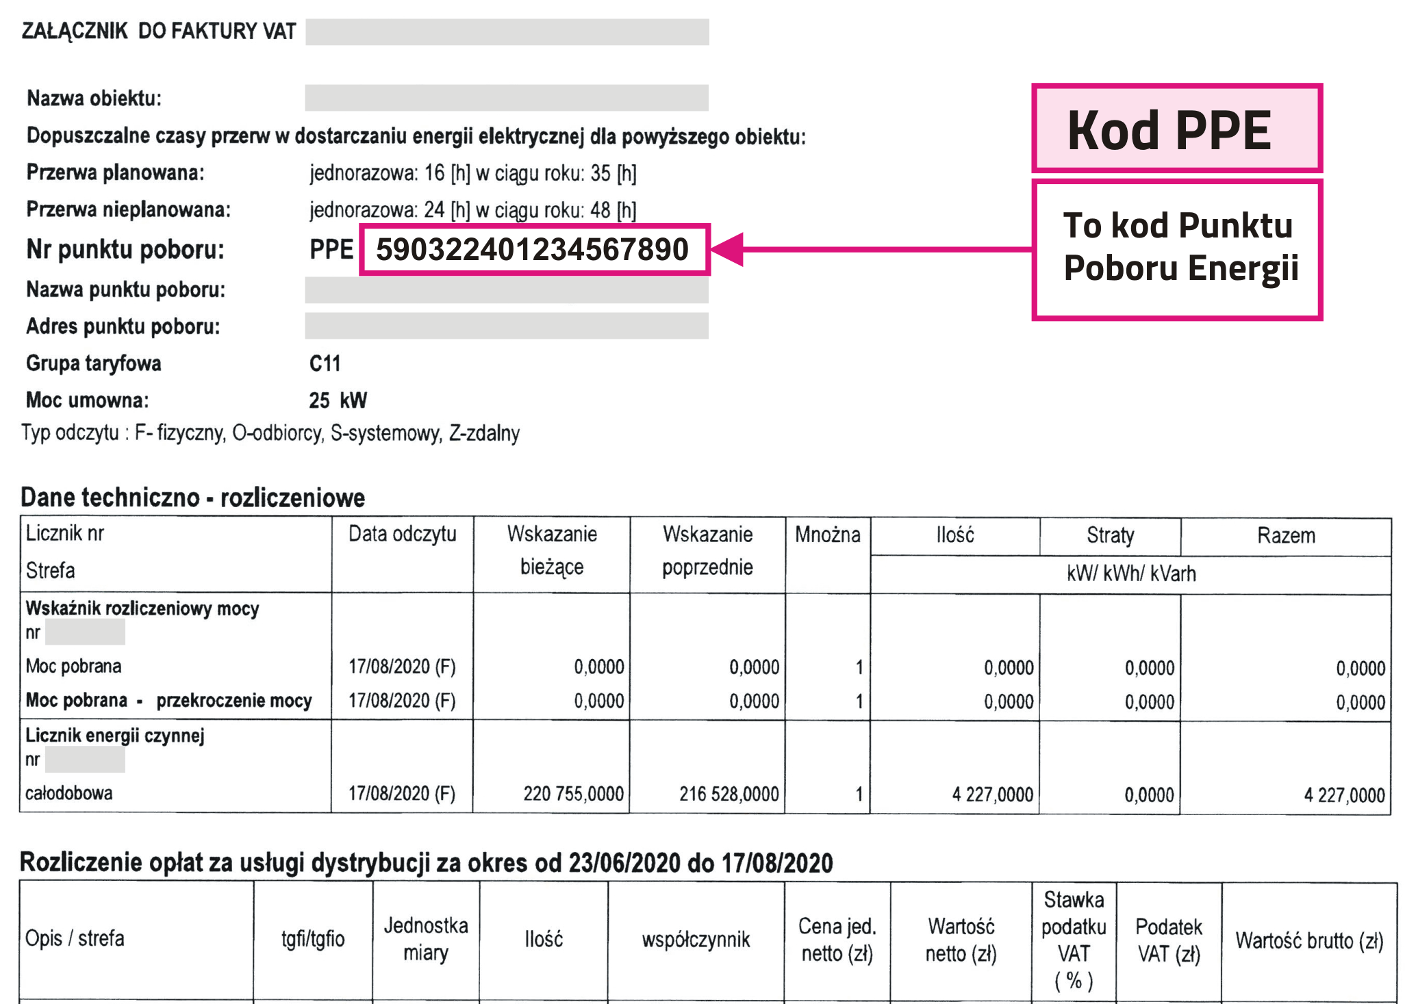Select the 'Nazwa obiektu:' label

pyautogui.click(x=94, y=99)
